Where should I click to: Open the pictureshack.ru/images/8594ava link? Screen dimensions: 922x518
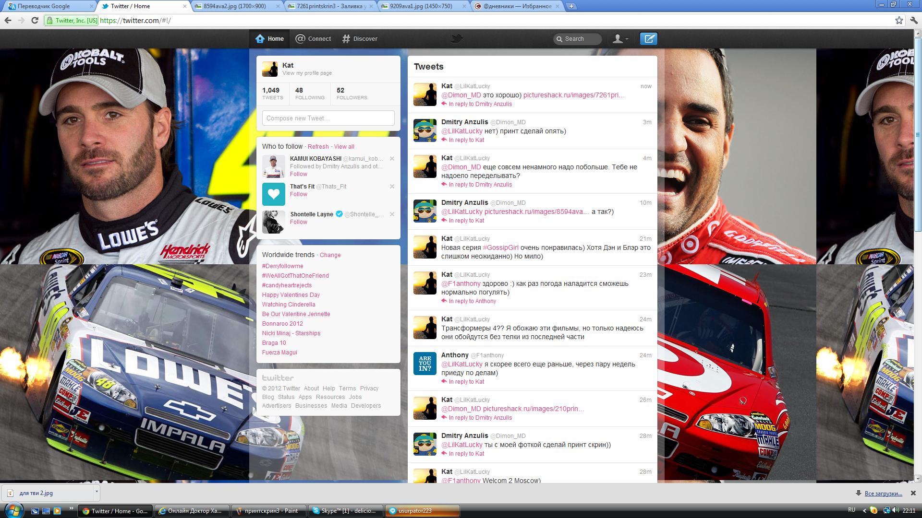point(536,212)
